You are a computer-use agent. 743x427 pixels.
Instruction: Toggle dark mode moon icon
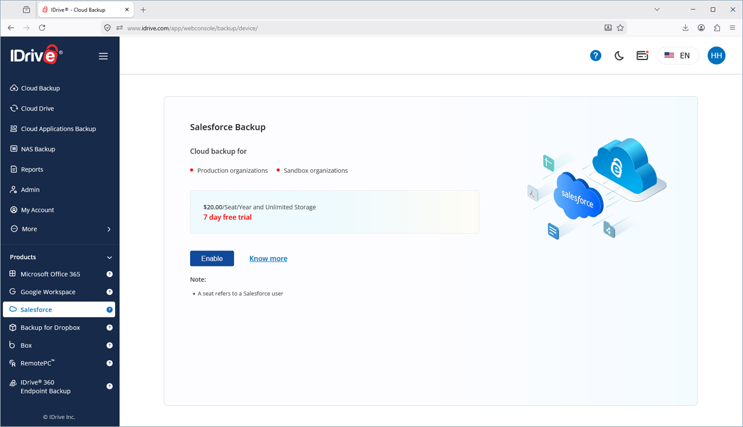[619, 55]
